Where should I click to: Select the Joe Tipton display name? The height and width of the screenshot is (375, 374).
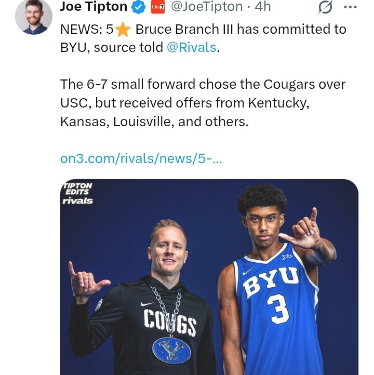(x=94, y=7)
